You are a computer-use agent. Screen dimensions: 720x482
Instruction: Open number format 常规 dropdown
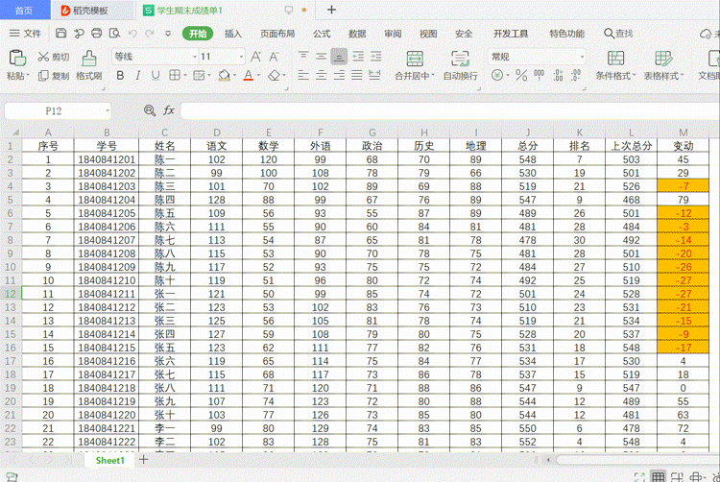click(x=582, y=57)
